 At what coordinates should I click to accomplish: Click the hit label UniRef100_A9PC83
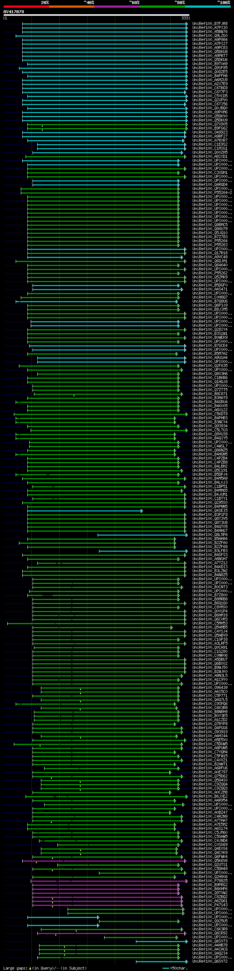point(210,48)
